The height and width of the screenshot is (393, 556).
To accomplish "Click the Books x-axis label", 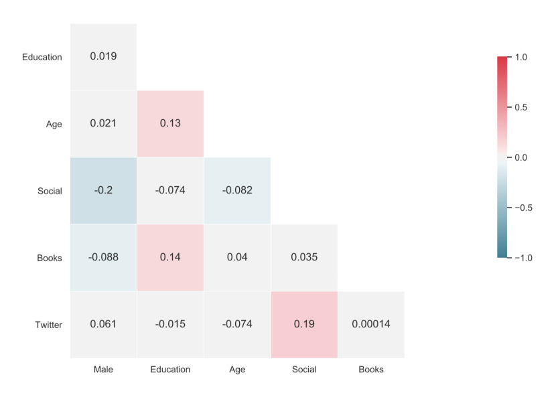I will coord(371,370).
